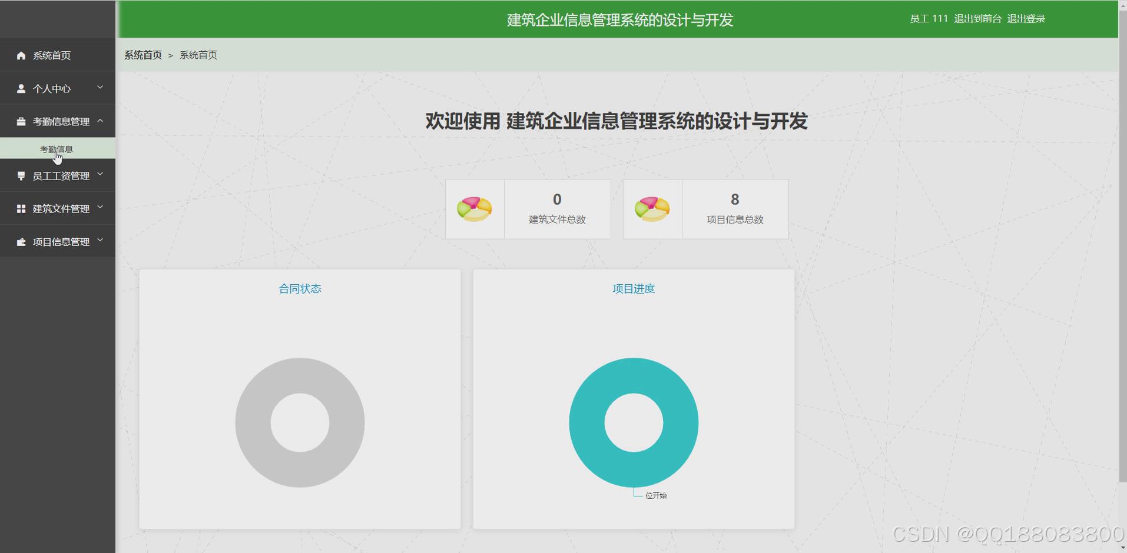Click the 系统首页 breadcrumb link
The width and height of the screenshot is (1127, 553).
pos(142,55)
